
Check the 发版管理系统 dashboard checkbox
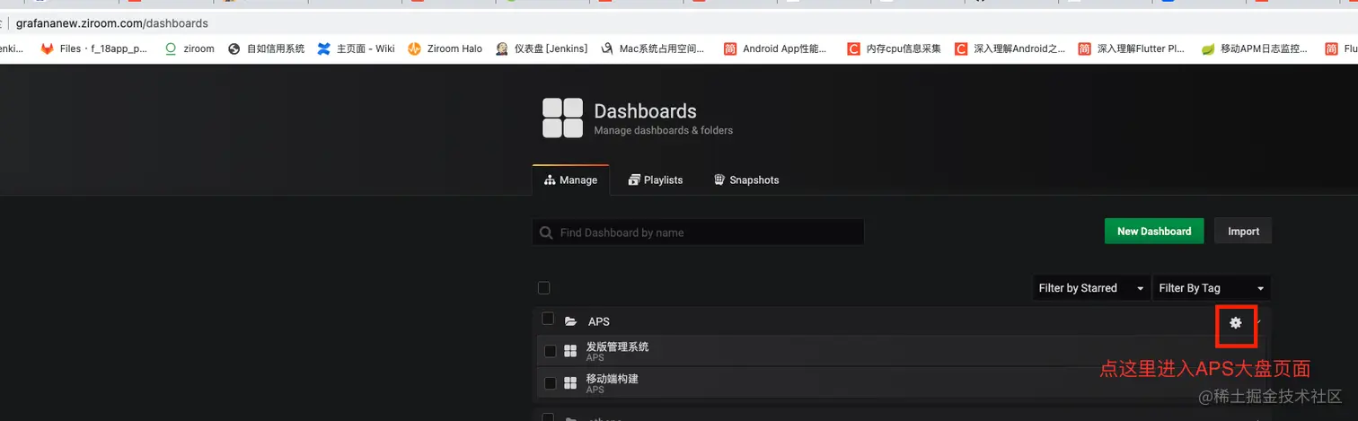click(x=551, y=351)
